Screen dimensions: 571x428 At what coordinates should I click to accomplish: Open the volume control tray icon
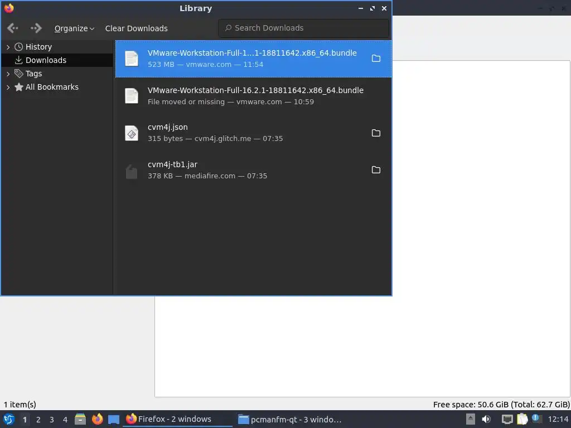(486, 419)
